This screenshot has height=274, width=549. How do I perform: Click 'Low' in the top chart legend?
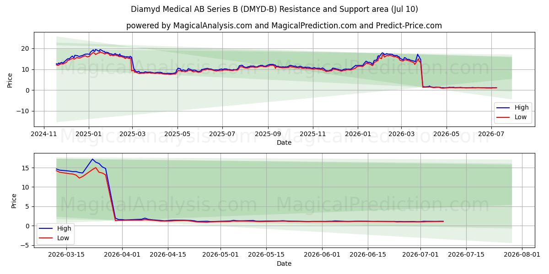pyautogui.click(x=521, y=117)
